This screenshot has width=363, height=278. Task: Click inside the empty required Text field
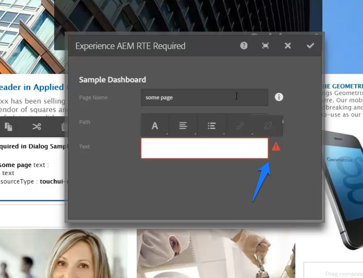click(204, 148)
